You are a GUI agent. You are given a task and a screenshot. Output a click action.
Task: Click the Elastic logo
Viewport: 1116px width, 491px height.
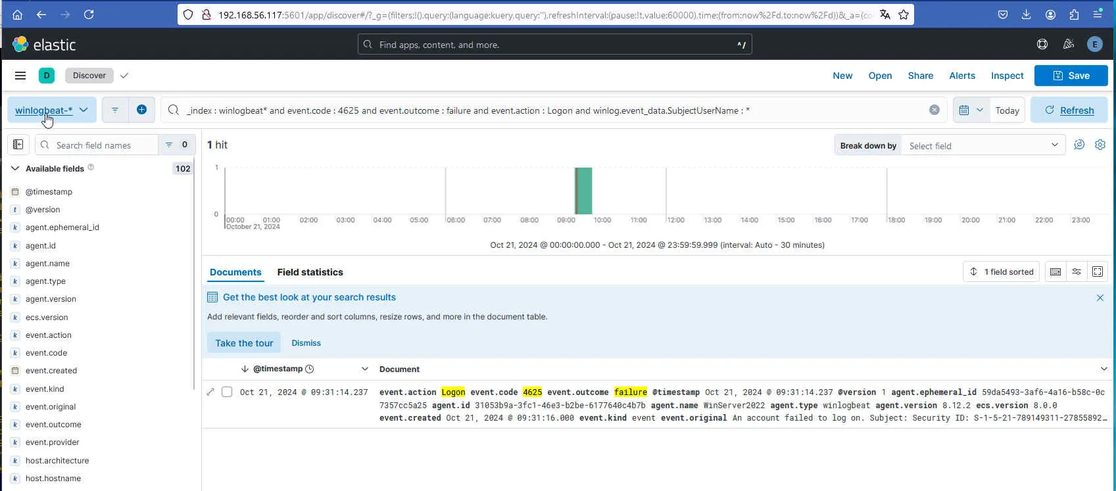point(44,45)
